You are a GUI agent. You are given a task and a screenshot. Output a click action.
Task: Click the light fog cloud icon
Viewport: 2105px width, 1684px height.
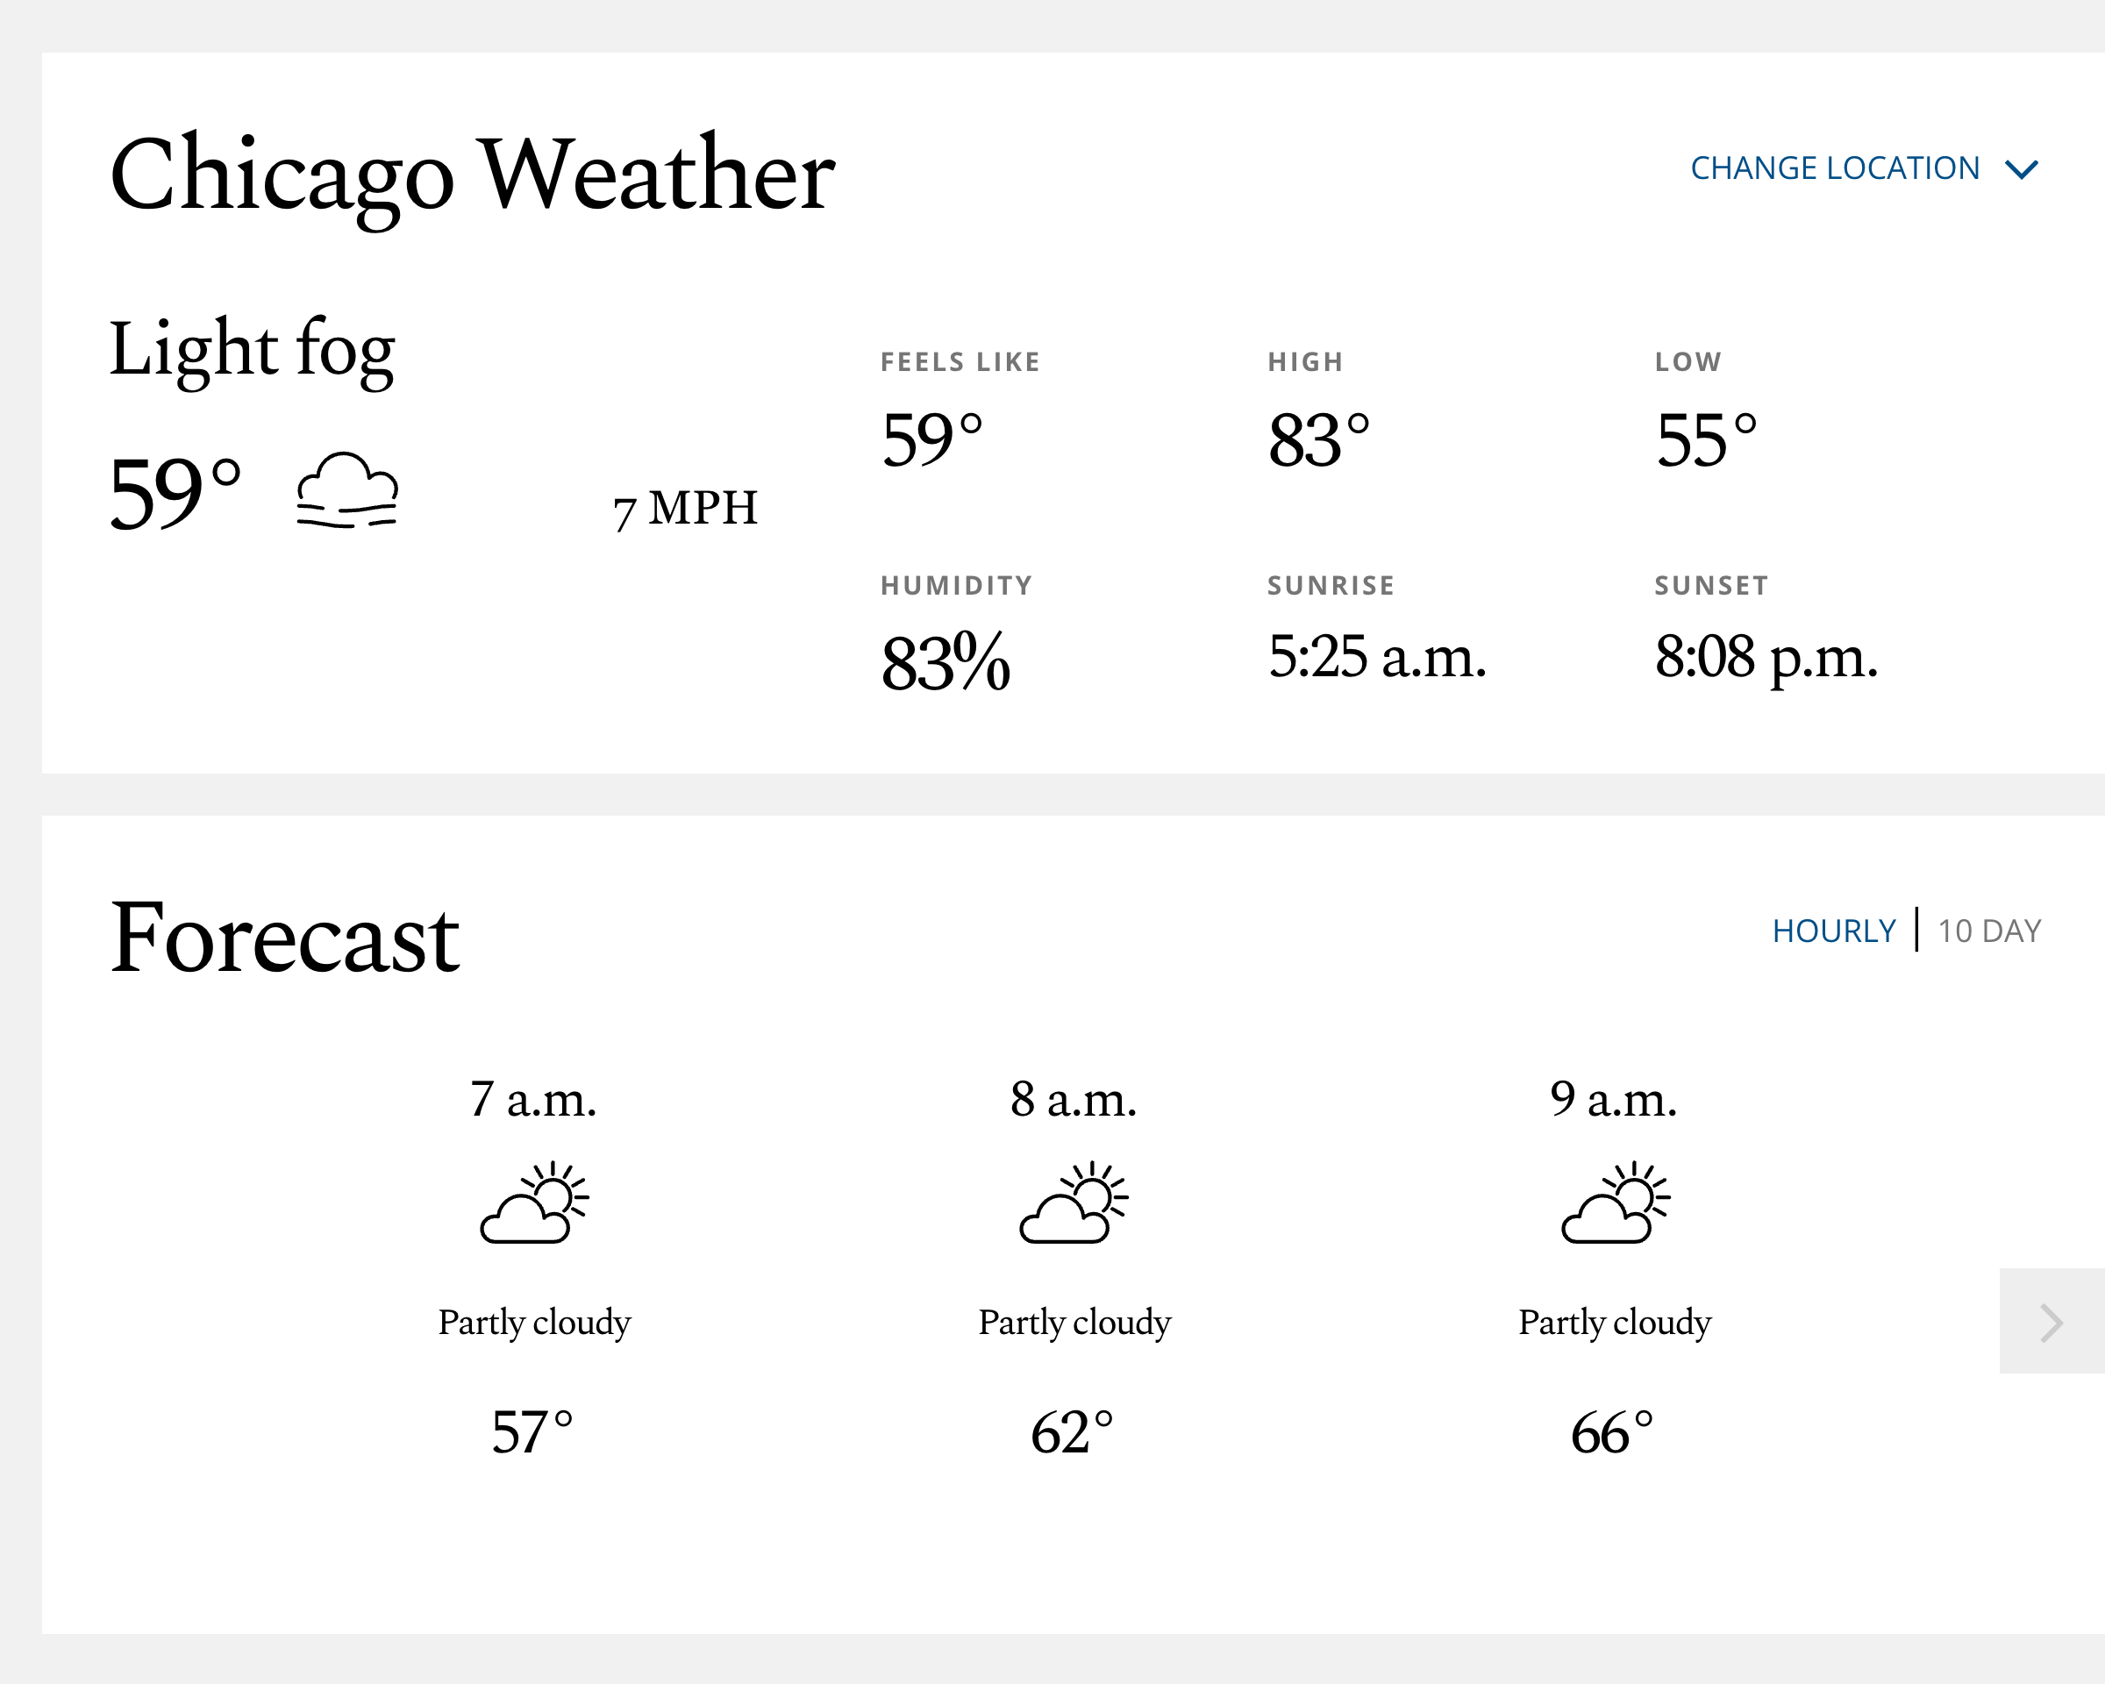pyautogui.click(x=346, y=490)
